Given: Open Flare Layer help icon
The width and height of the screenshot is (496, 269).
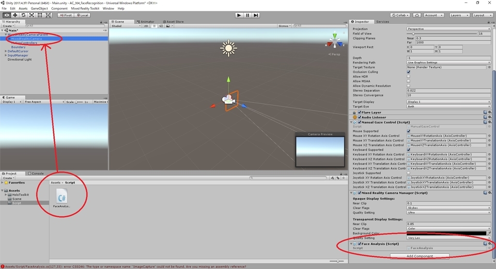Looking at the screenshot, I should tap(485, 112).
